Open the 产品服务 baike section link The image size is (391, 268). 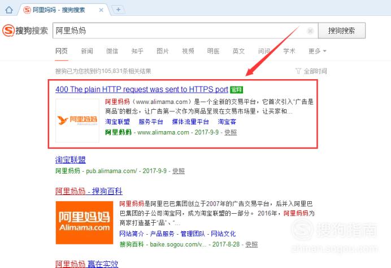tap(162, 234)
